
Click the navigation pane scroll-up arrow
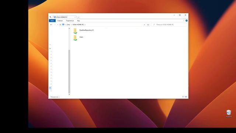pyautogui.click(x=69, y=28)
